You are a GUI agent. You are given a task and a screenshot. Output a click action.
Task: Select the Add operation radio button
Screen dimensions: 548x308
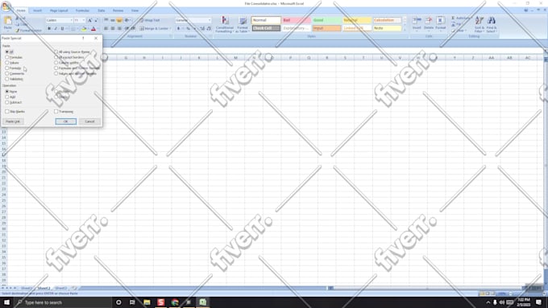coord(7,97)
